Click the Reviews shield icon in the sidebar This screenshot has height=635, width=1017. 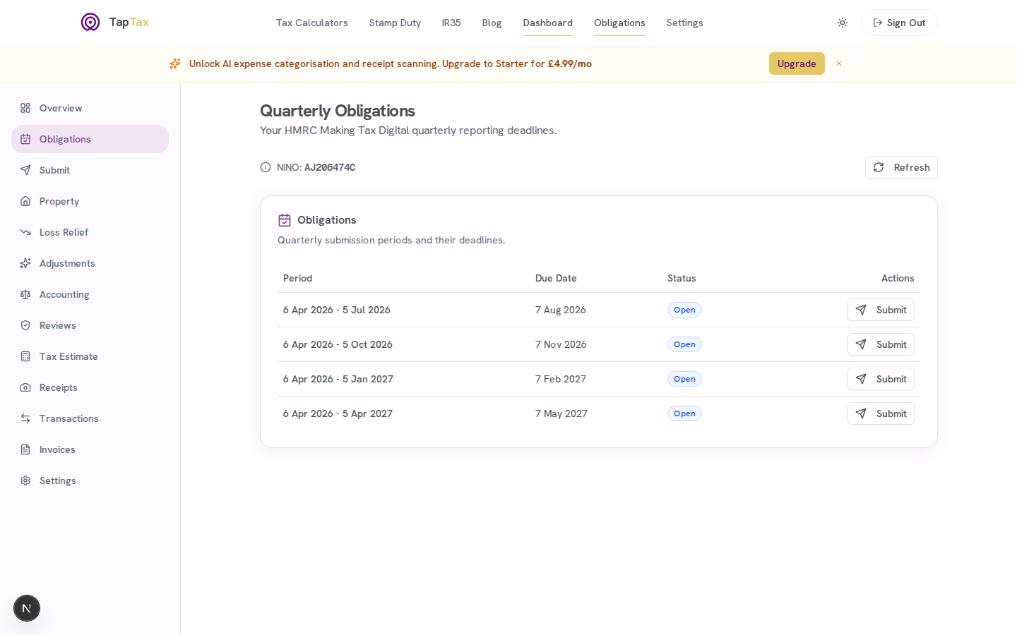point(25,325)
